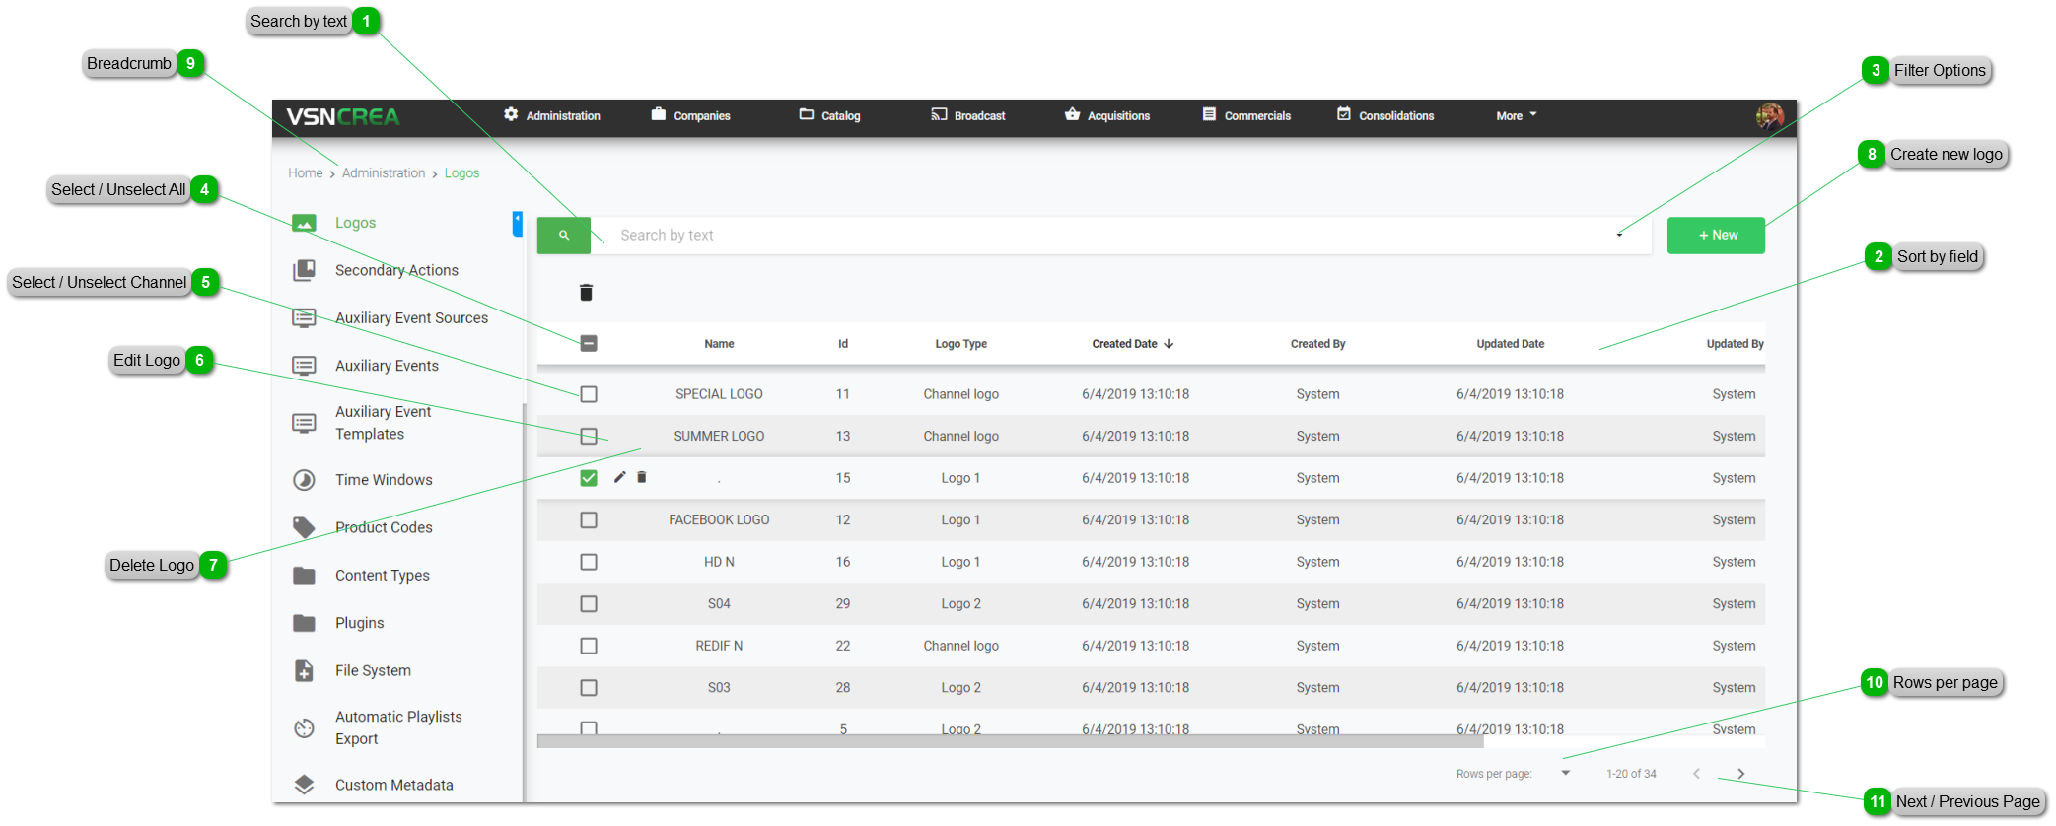Click the Search by text field
This screenshot has width=2056, height=826.
[1085, 236]
